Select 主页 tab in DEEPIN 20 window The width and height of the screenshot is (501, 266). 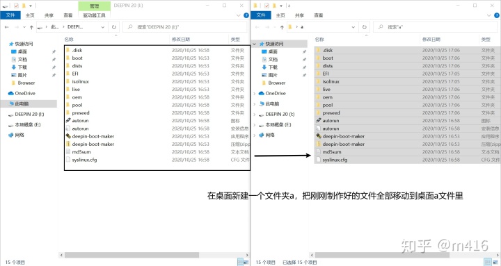30,15
